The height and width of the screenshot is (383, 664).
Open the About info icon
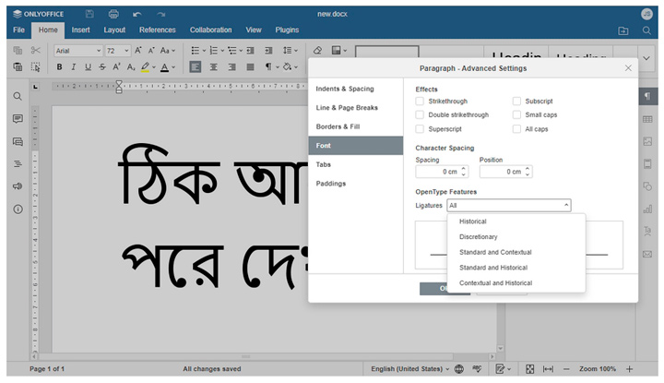(18, 209)
